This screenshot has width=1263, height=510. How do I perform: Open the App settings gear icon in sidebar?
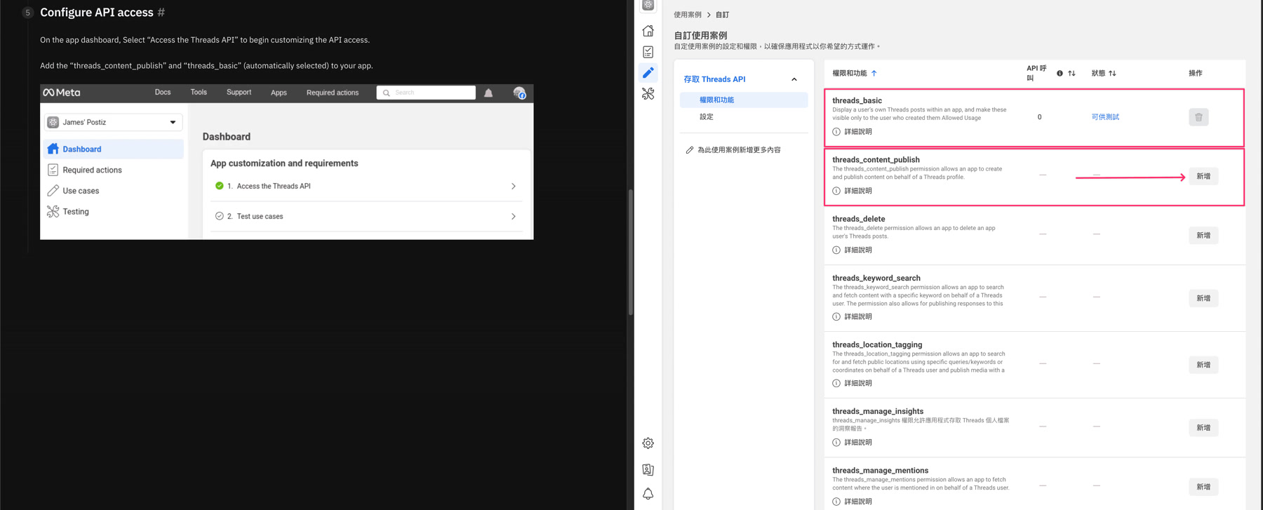[x=648, y=443]
